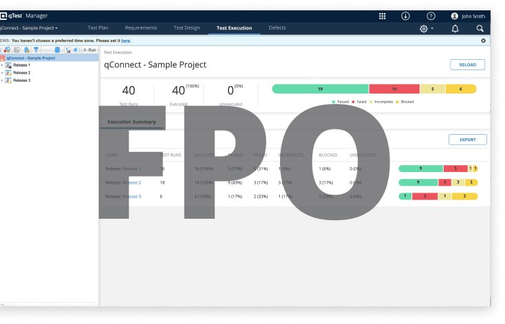
Task: Click the Test Execution breadcrumb text
Action: pos(118,52)
